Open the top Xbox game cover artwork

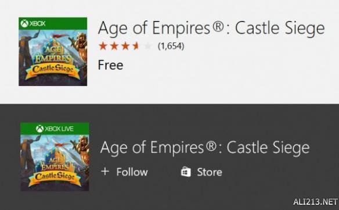pos(53,52)
